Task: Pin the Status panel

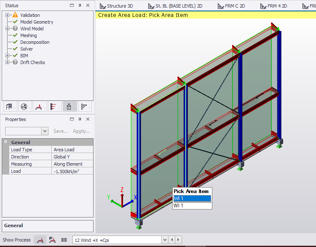Action: tap(80, 5)
